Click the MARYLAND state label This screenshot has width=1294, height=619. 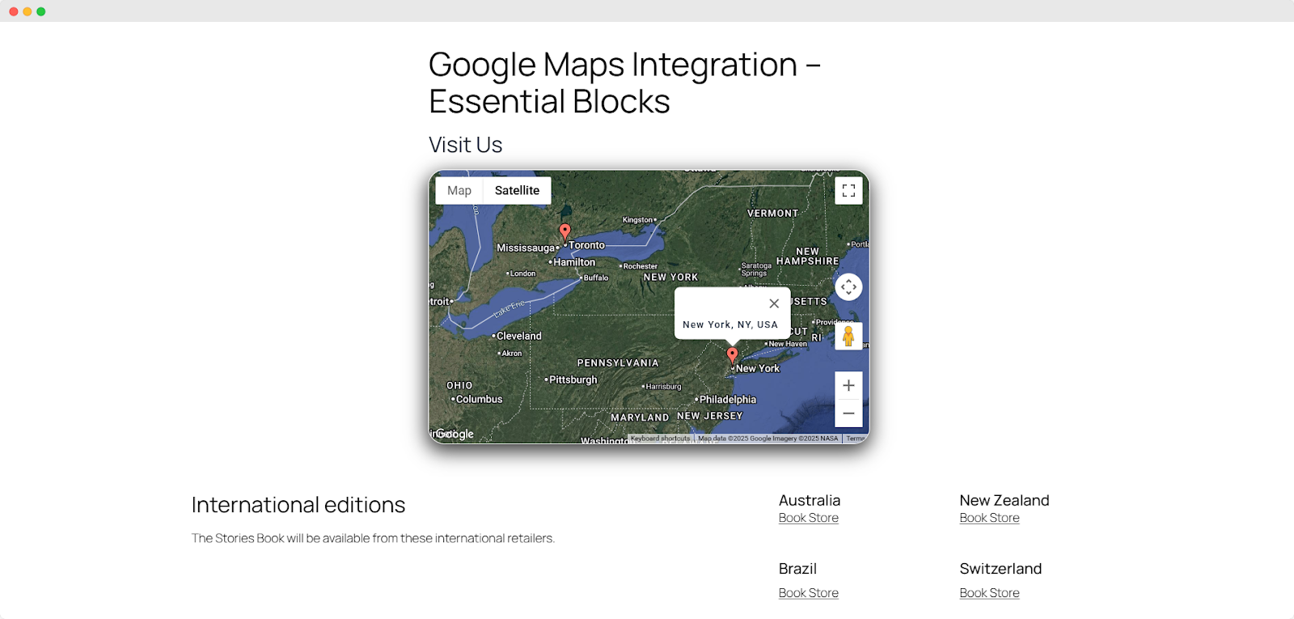click(640, 418)
